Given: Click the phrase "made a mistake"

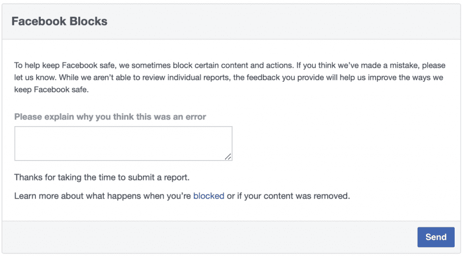Looking at the screenshot, I should [390, 66].
